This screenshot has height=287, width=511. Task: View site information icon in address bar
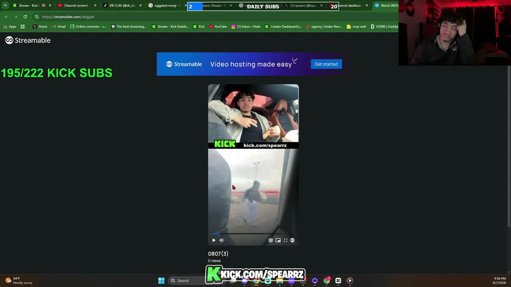pos(37,17)
